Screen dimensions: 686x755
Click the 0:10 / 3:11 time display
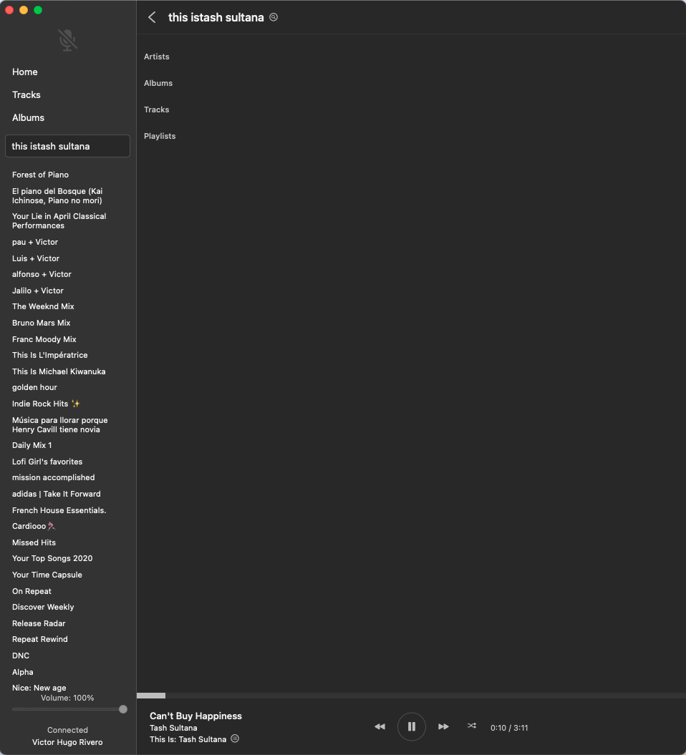coord(509,728)
